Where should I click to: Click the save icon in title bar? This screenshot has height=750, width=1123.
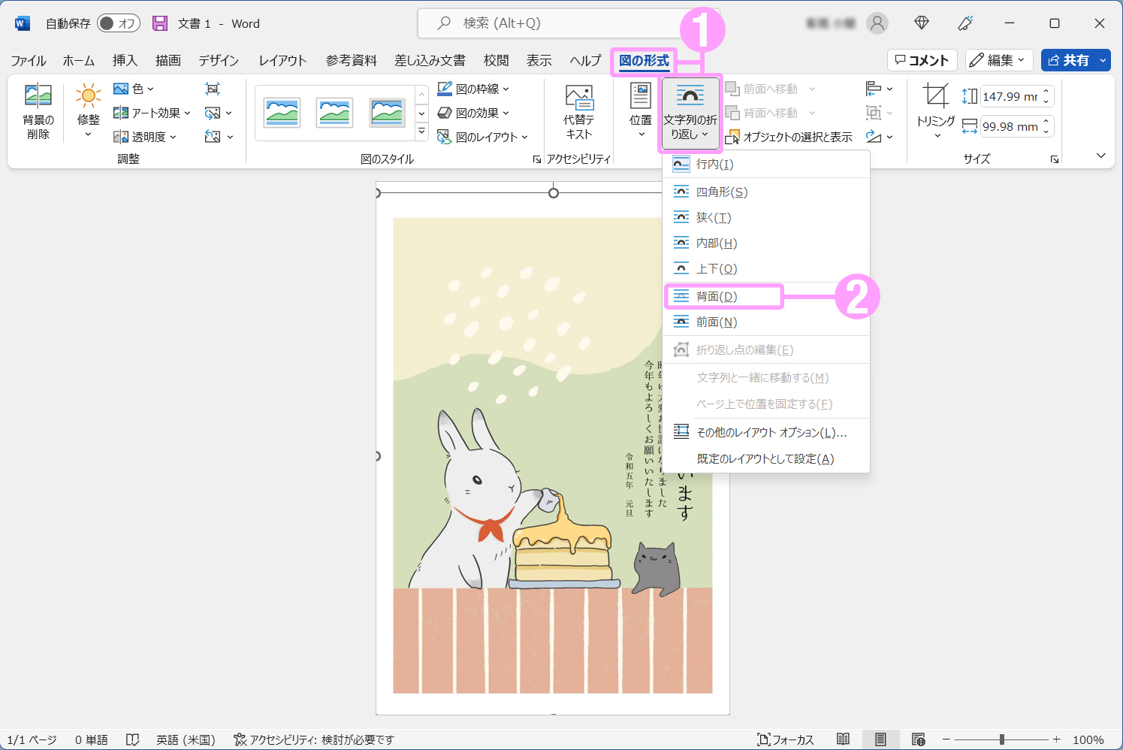(160, 23)
